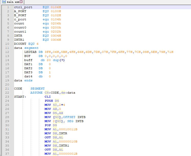Click the value 0206h

(x=56, y=23)
